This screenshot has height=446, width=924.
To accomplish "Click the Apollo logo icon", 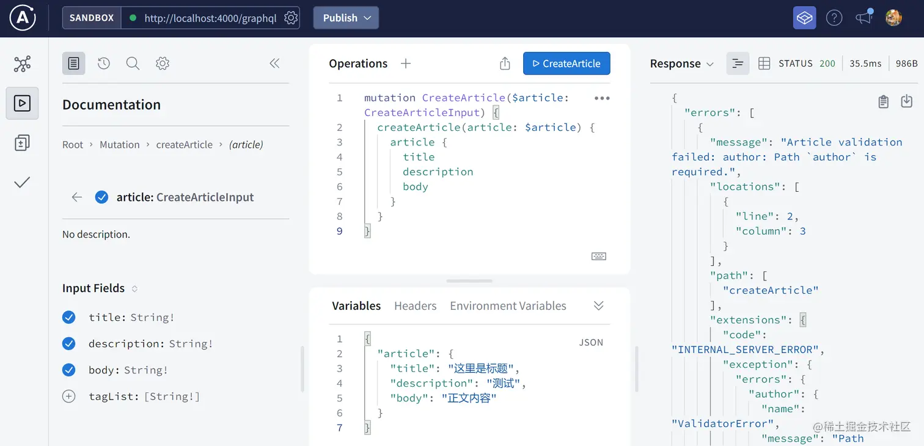I will coord(23,18).
